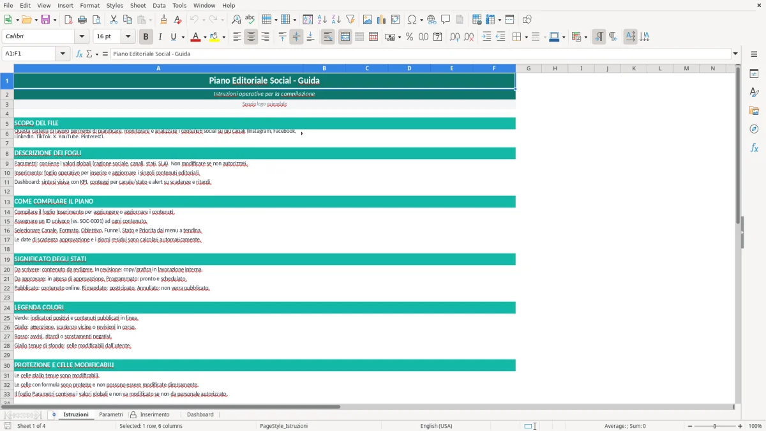Click the Increase Indent icon
766x431 pixels.
click(486, 37)
